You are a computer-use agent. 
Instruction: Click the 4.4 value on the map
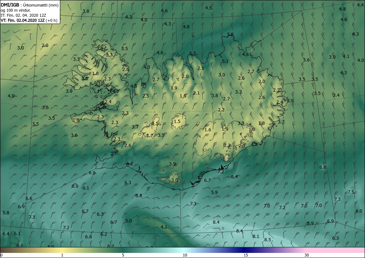coord(360,4)
